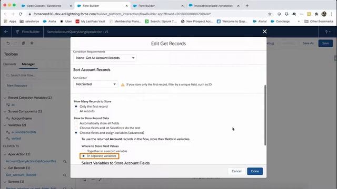Open the Other Bookmarks folder
Screen dimensions: 337x189
point(319,21)
